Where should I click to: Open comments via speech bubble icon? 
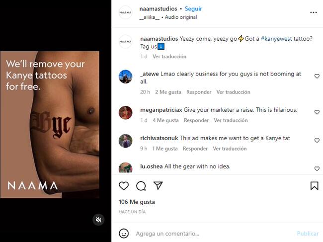141,186
